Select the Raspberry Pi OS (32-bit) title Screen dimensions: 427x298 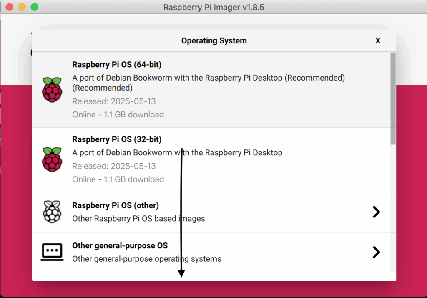(117, 139)
